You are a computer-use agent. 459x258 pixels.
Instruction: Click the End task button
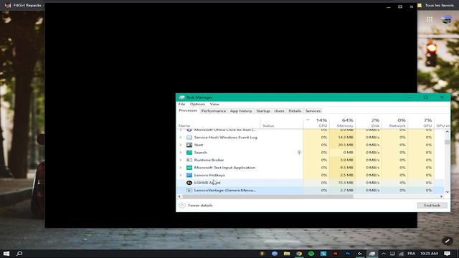pyautogui.click(x=432, y=206)
